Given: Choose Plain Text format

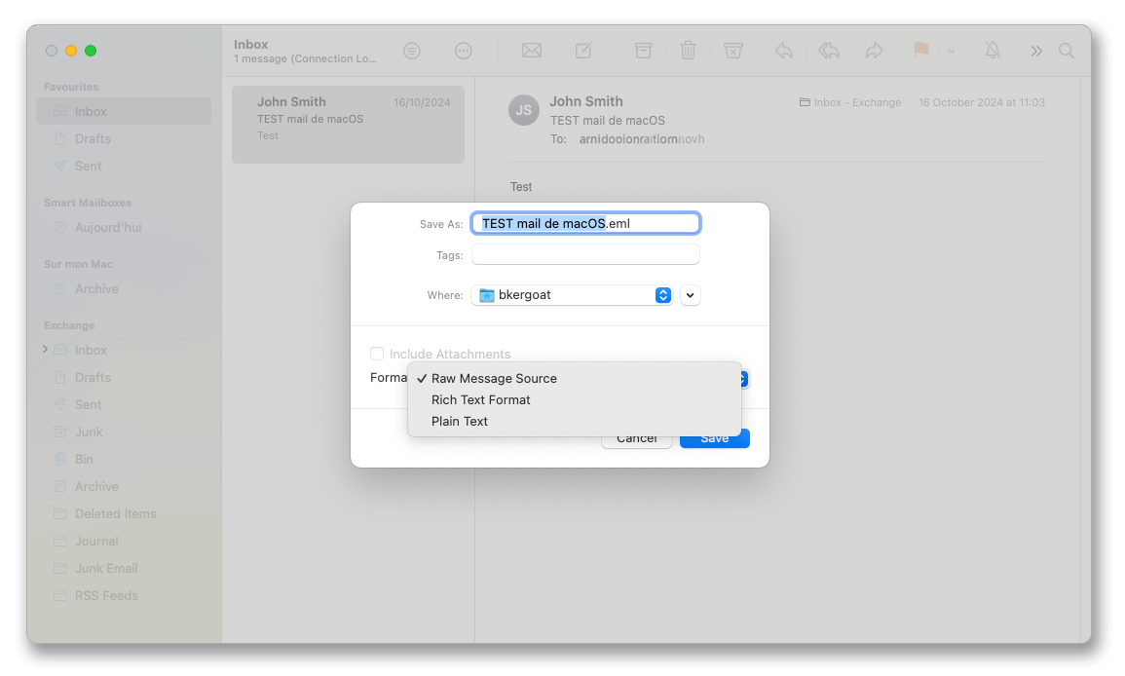Looking at the screenshot, I should 460,421.
